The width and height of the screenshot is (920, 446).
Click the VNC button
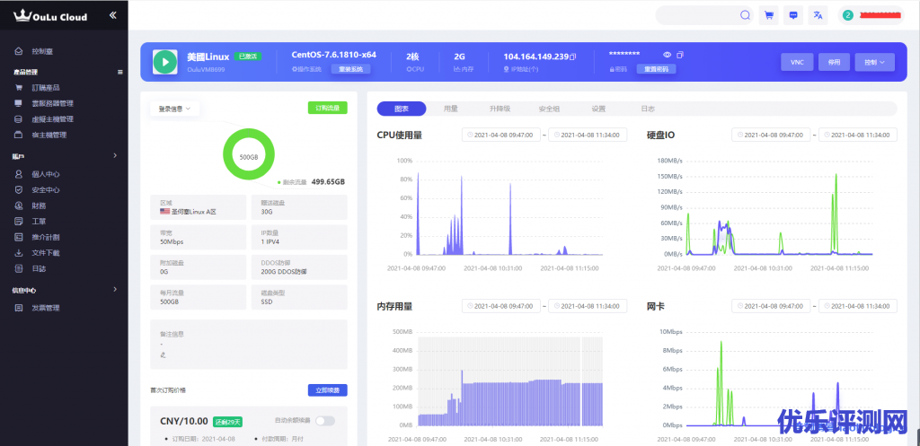coord(796,62)
